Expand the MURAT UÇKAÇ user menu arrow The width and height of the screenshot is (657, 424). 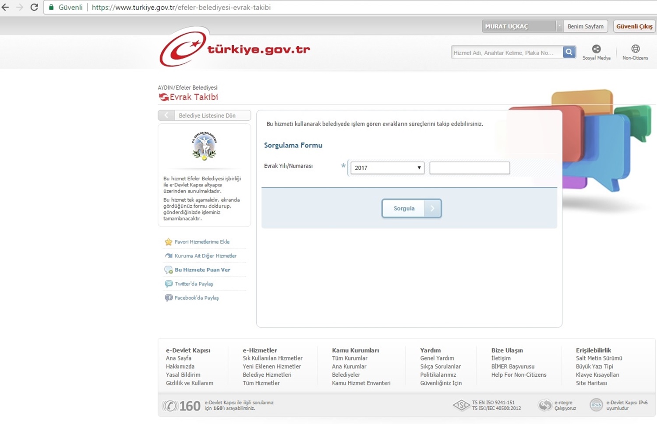559,26
